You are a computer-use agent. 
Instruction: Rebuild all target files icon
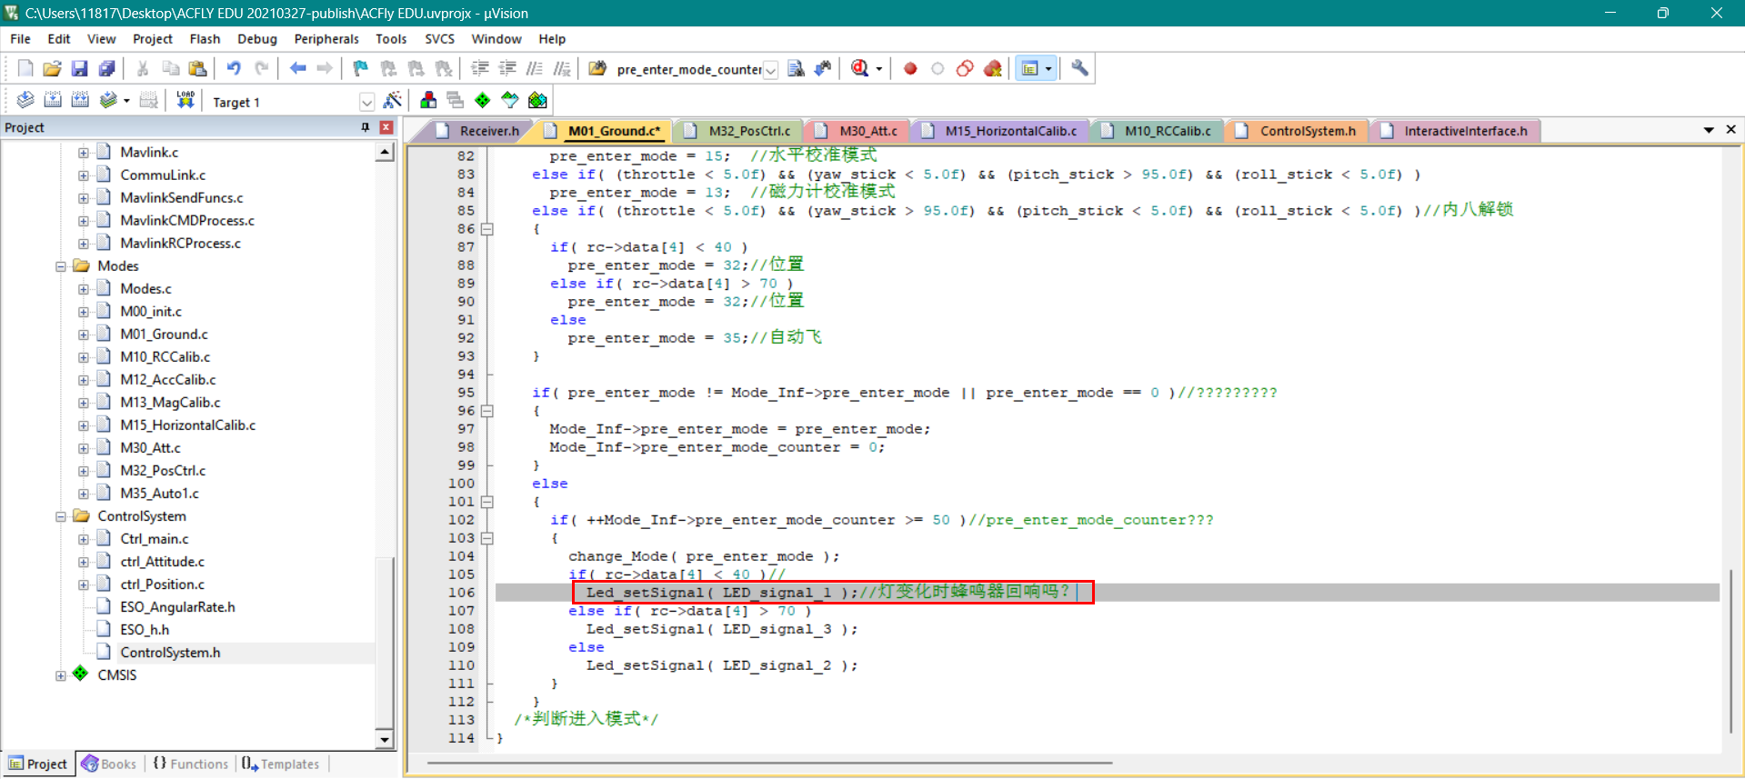[x=80, y=100]
